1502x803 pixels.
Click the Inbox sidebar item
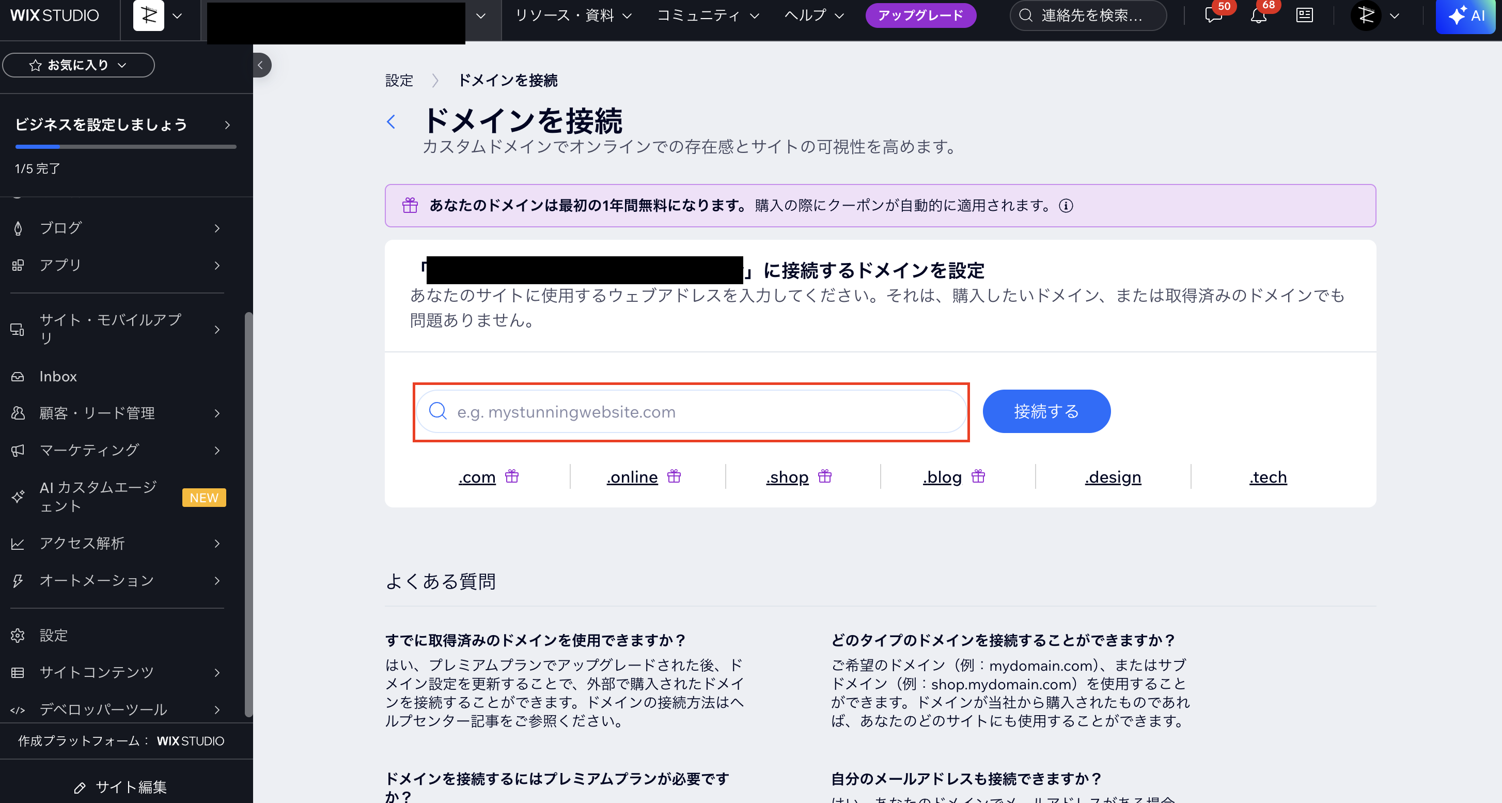pyautogui.click(x=58, y=377)
